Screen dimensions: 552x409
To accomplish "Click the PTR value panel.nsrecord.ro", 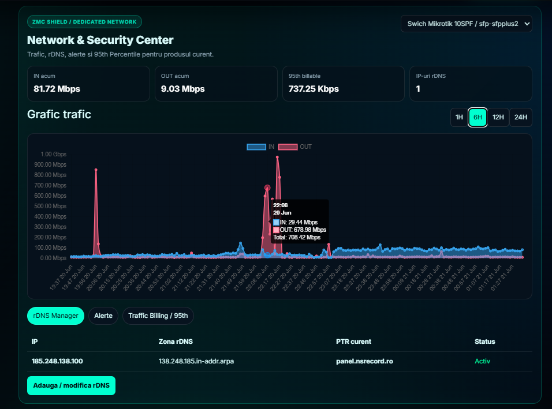I will pos(364,361).
